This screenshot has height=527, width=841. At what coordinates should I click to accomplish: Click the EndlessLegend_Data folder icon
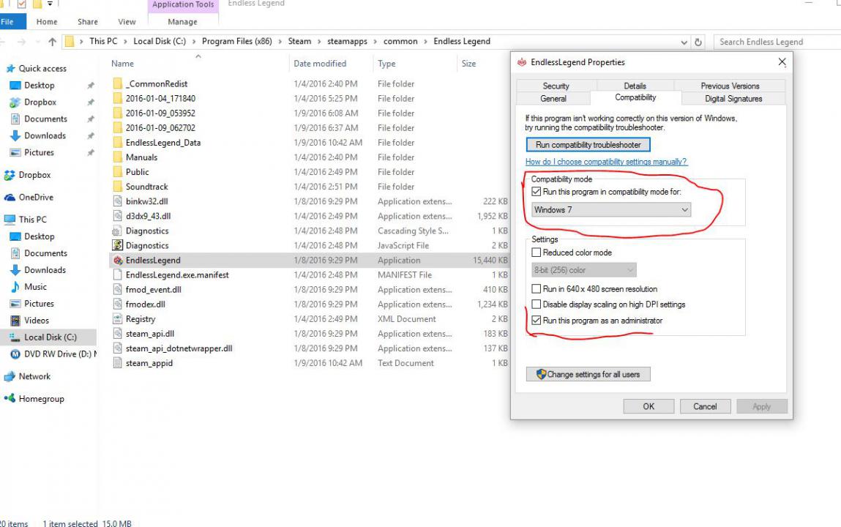coord(118,143)
